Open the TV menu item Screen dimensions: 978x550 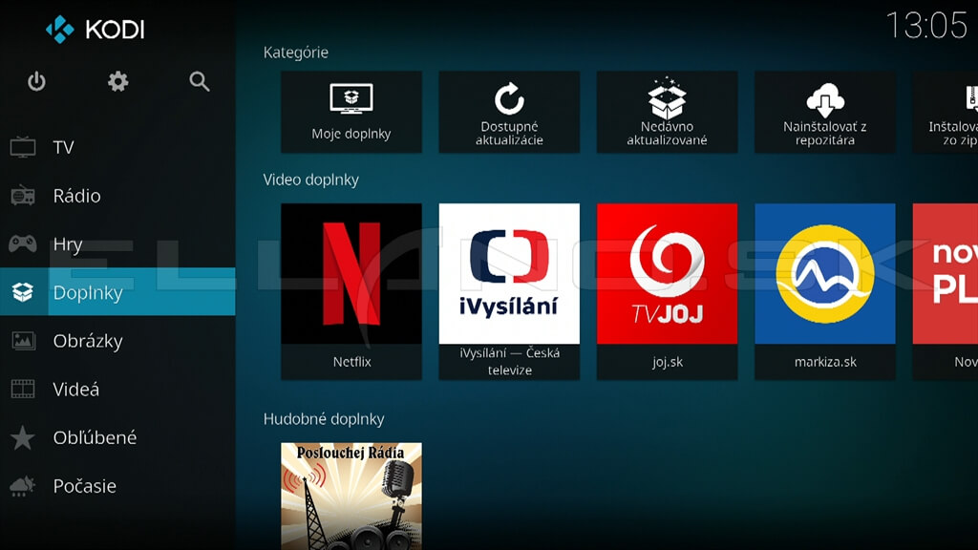[117, 147]
